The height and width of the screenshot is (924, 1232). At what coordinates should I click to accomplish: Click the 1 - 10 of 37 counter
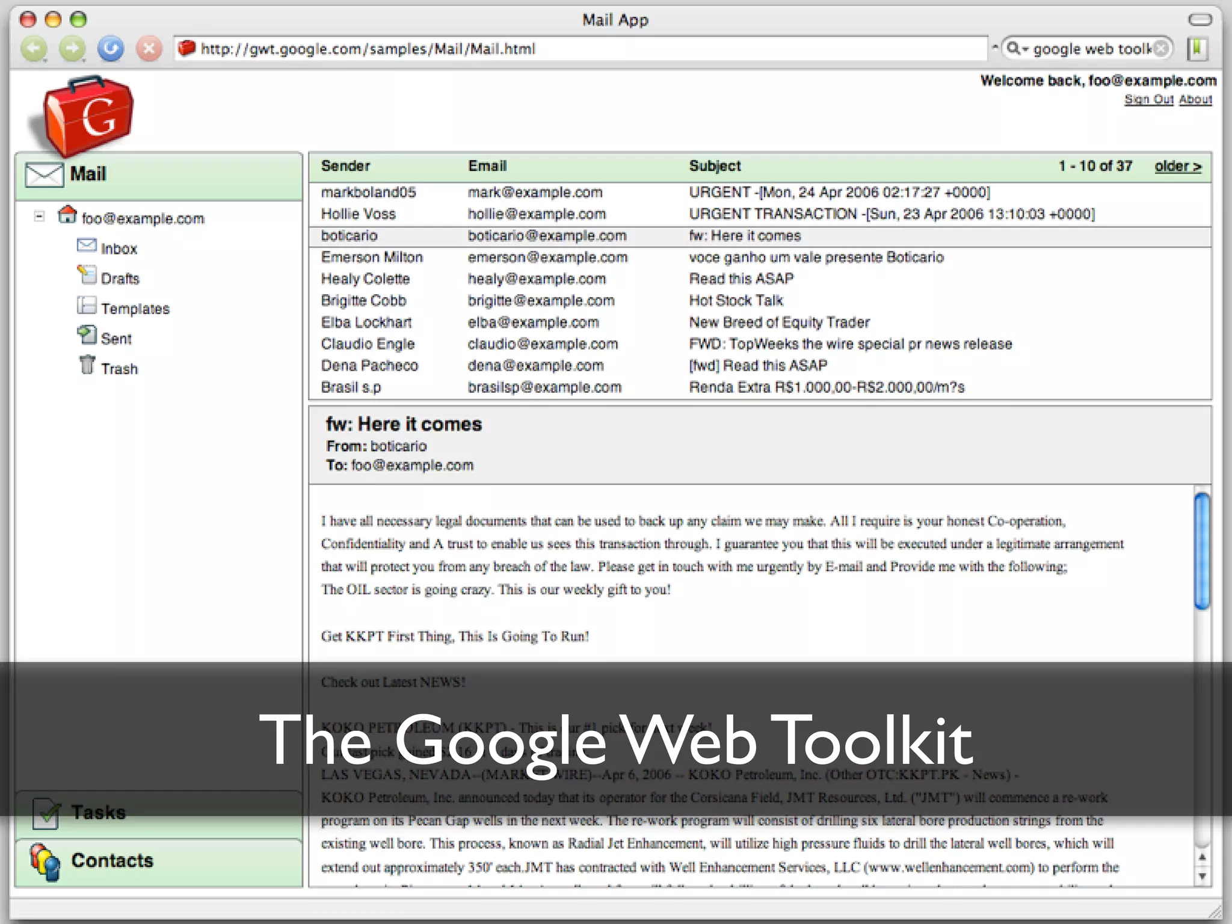[x=1095, y=166]
